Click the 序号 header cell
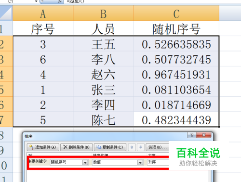241x182 pixels. pos(43,28)
